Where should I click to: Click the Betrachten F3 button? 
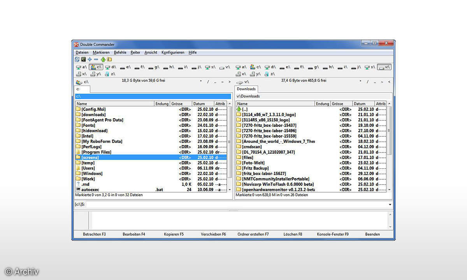coord(94,234)
